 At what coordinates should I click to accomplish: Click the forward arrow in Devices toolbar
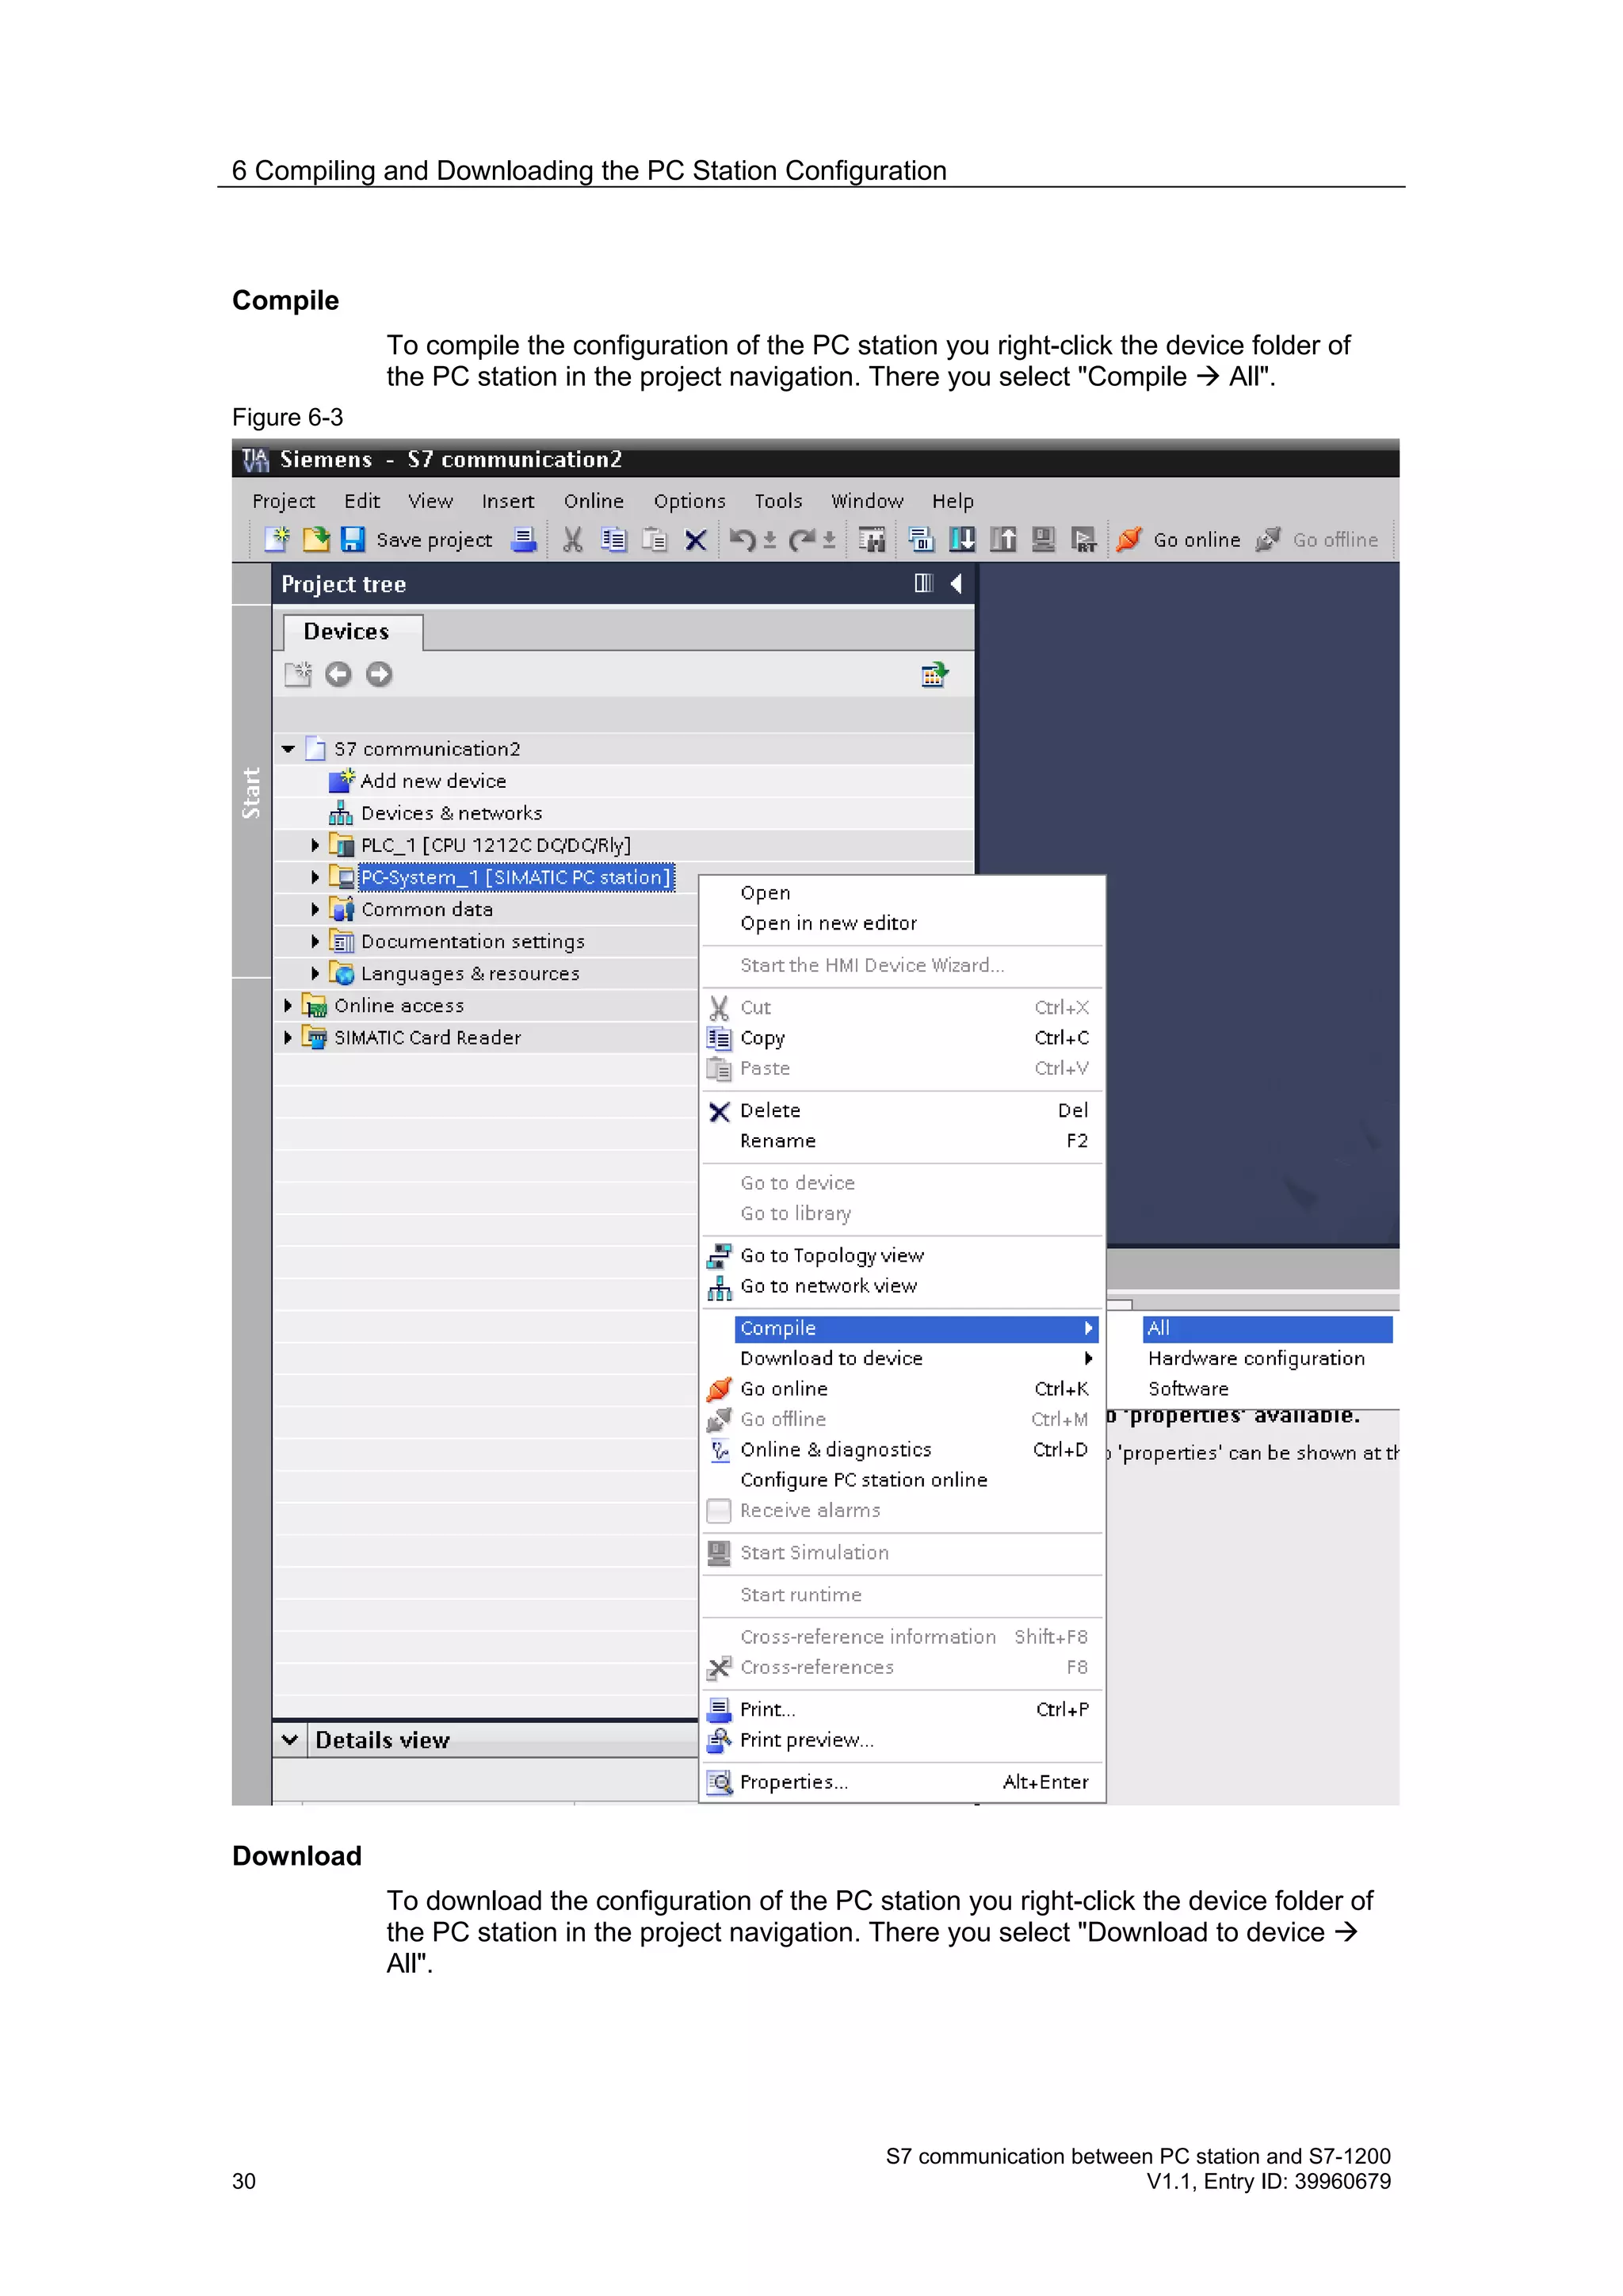click(x=379, y=674)
